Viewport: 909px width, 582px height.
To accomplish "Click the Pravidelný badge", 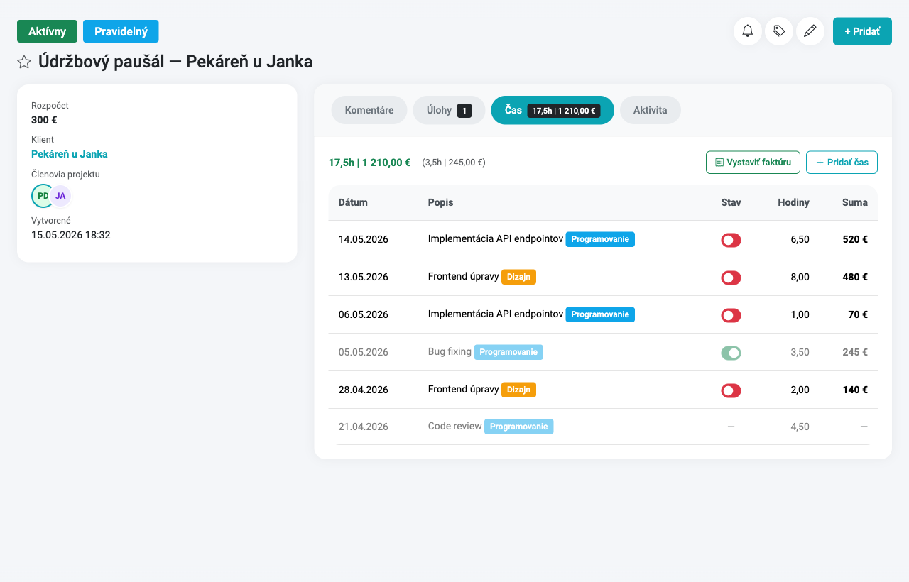I will (x=121, y=31).
